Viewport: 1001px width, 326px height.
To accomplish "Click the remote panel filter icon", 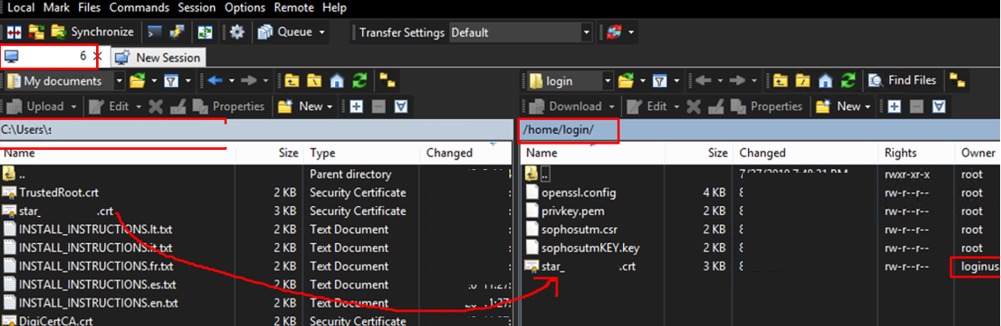I will (660, 81).
